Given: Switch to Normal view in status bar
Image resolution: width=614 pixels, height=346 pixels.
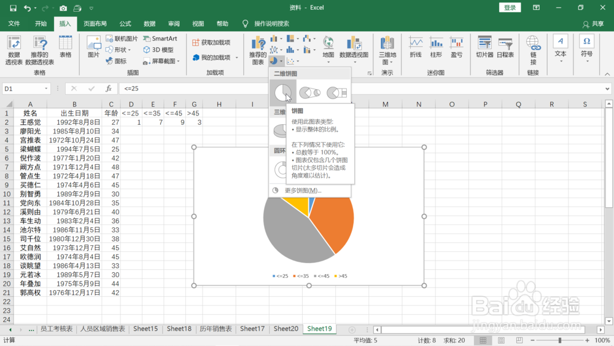Looking at the screenshot, I should 483,340.
